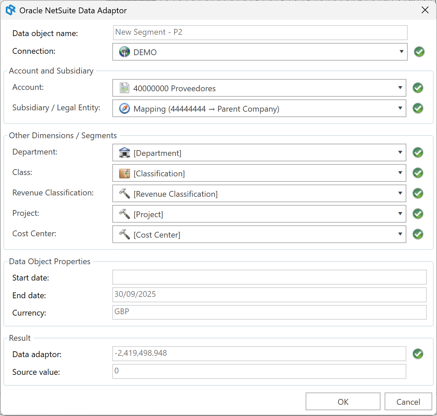Click the Cancel button
The height and width of the screenshot is (416, 437).
click(x=408, y=402)
